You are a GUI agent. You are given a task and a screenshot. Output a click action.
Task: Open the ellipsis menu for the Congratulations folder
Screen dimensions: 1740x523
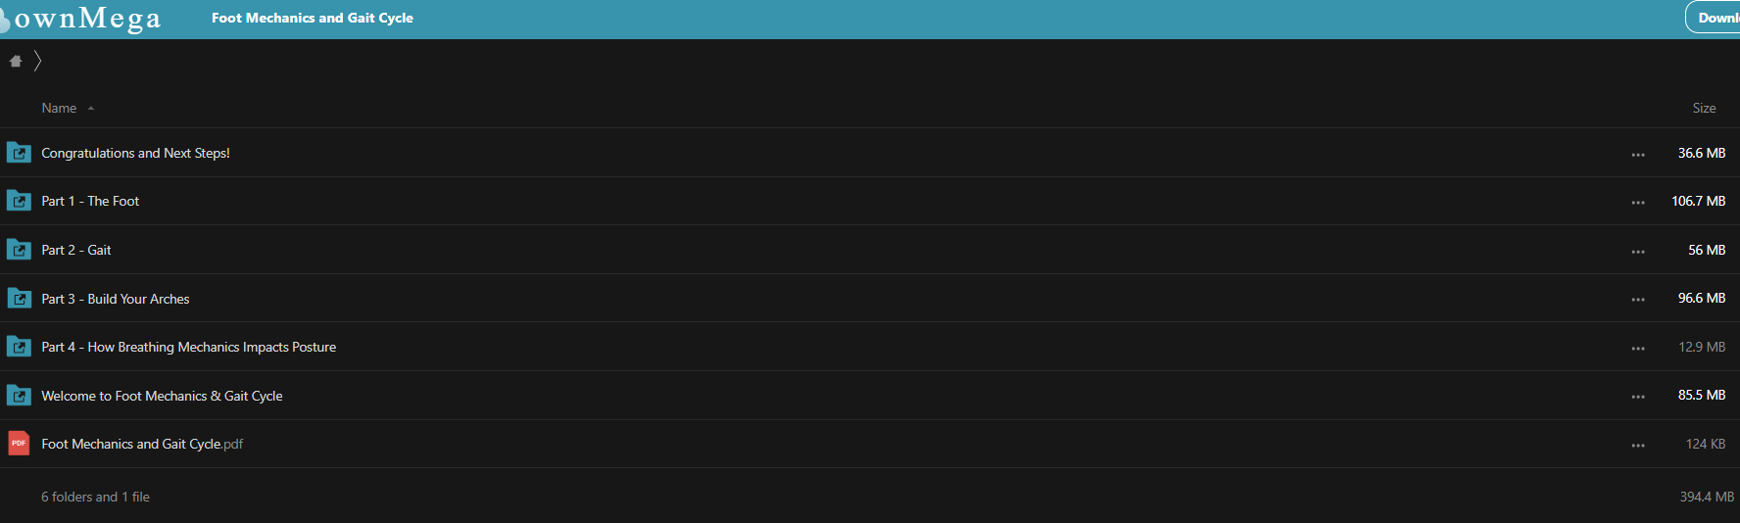click(1638, 155)
